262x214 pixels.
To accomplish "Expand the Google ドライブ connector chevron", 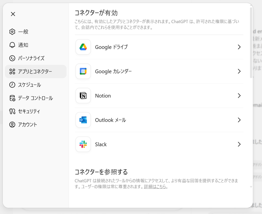I will pos(239,47).
